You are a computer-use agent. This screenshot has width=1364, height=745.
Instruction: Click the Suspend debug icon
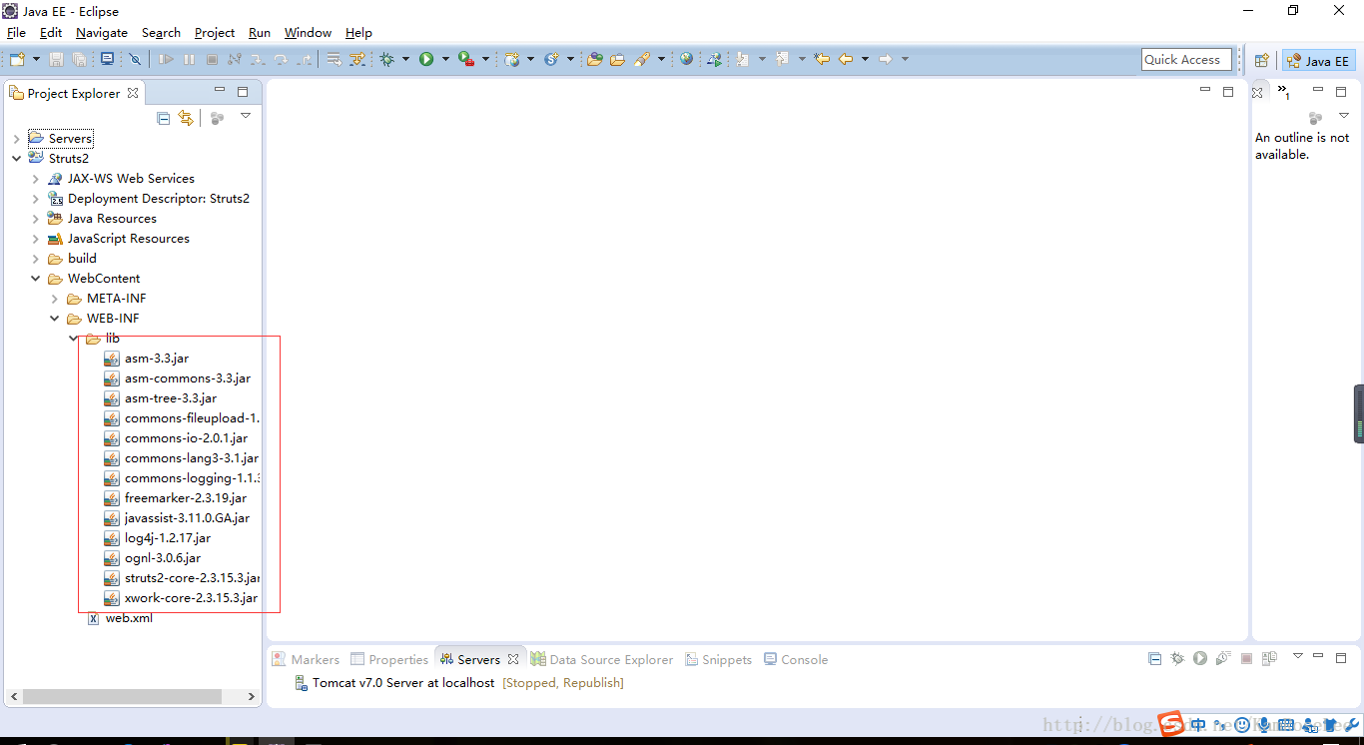[x=189, y=59]
